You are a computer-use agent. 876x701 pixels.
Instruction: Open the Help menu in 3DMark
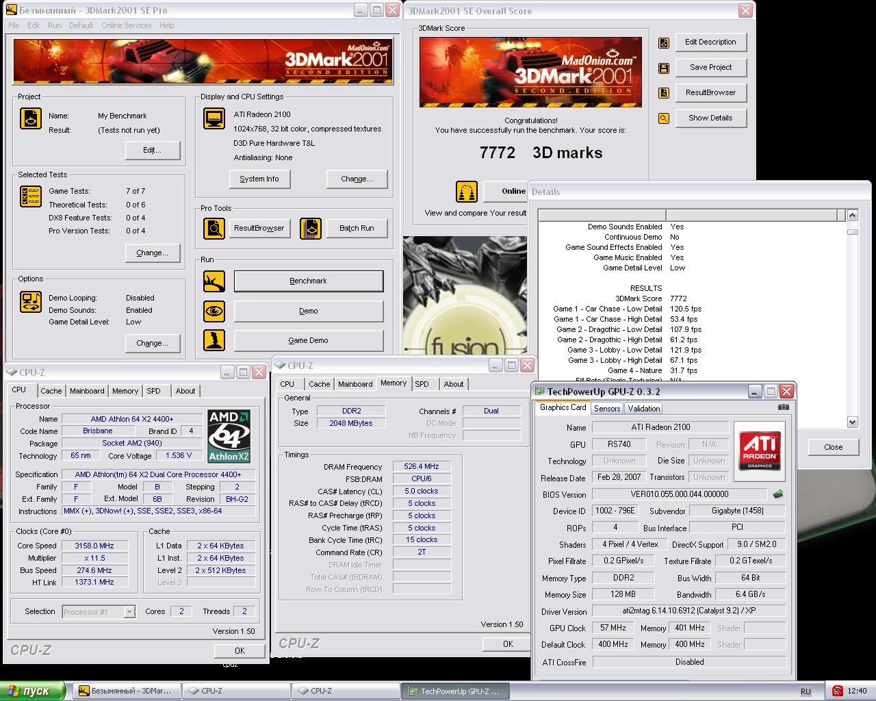167,25
